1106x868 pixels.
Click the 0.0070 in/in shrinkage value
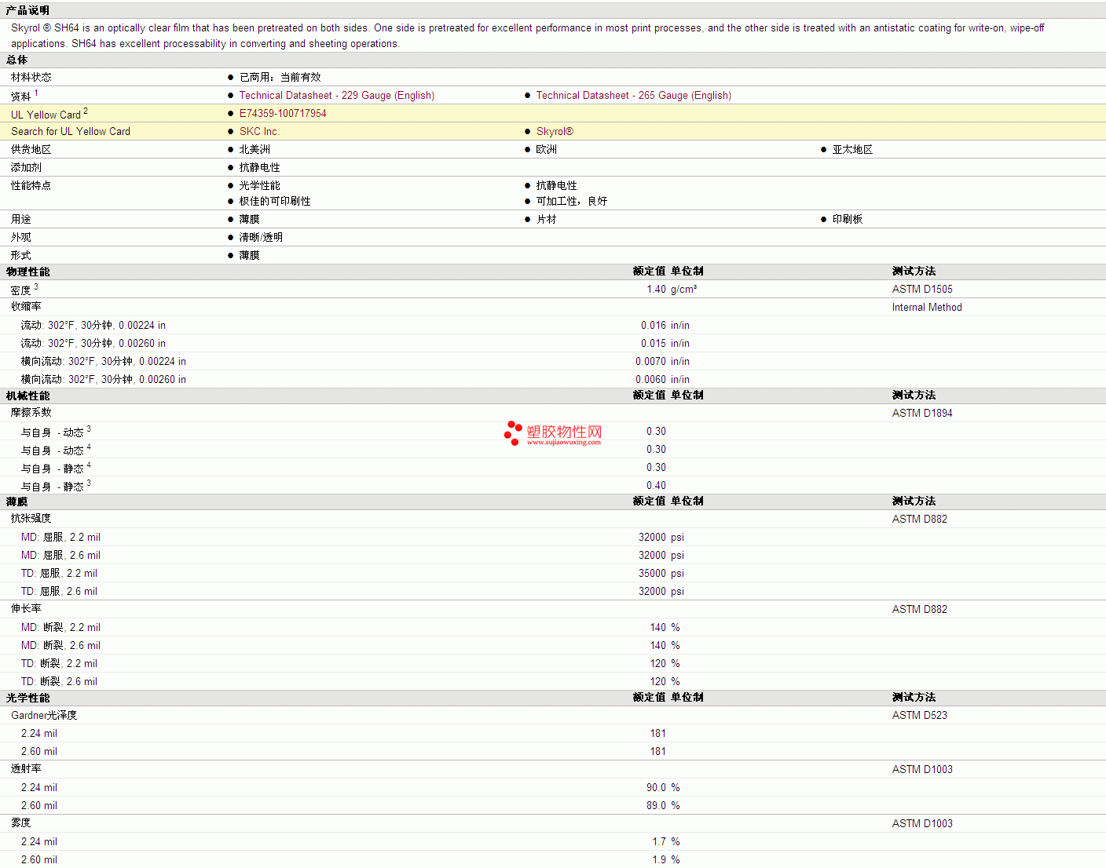[x=663, y=361]
